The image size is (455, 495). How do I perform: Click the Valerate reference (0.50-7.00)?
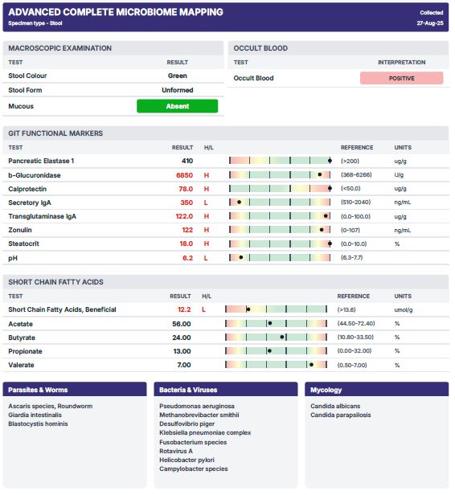tap(352, 365)
